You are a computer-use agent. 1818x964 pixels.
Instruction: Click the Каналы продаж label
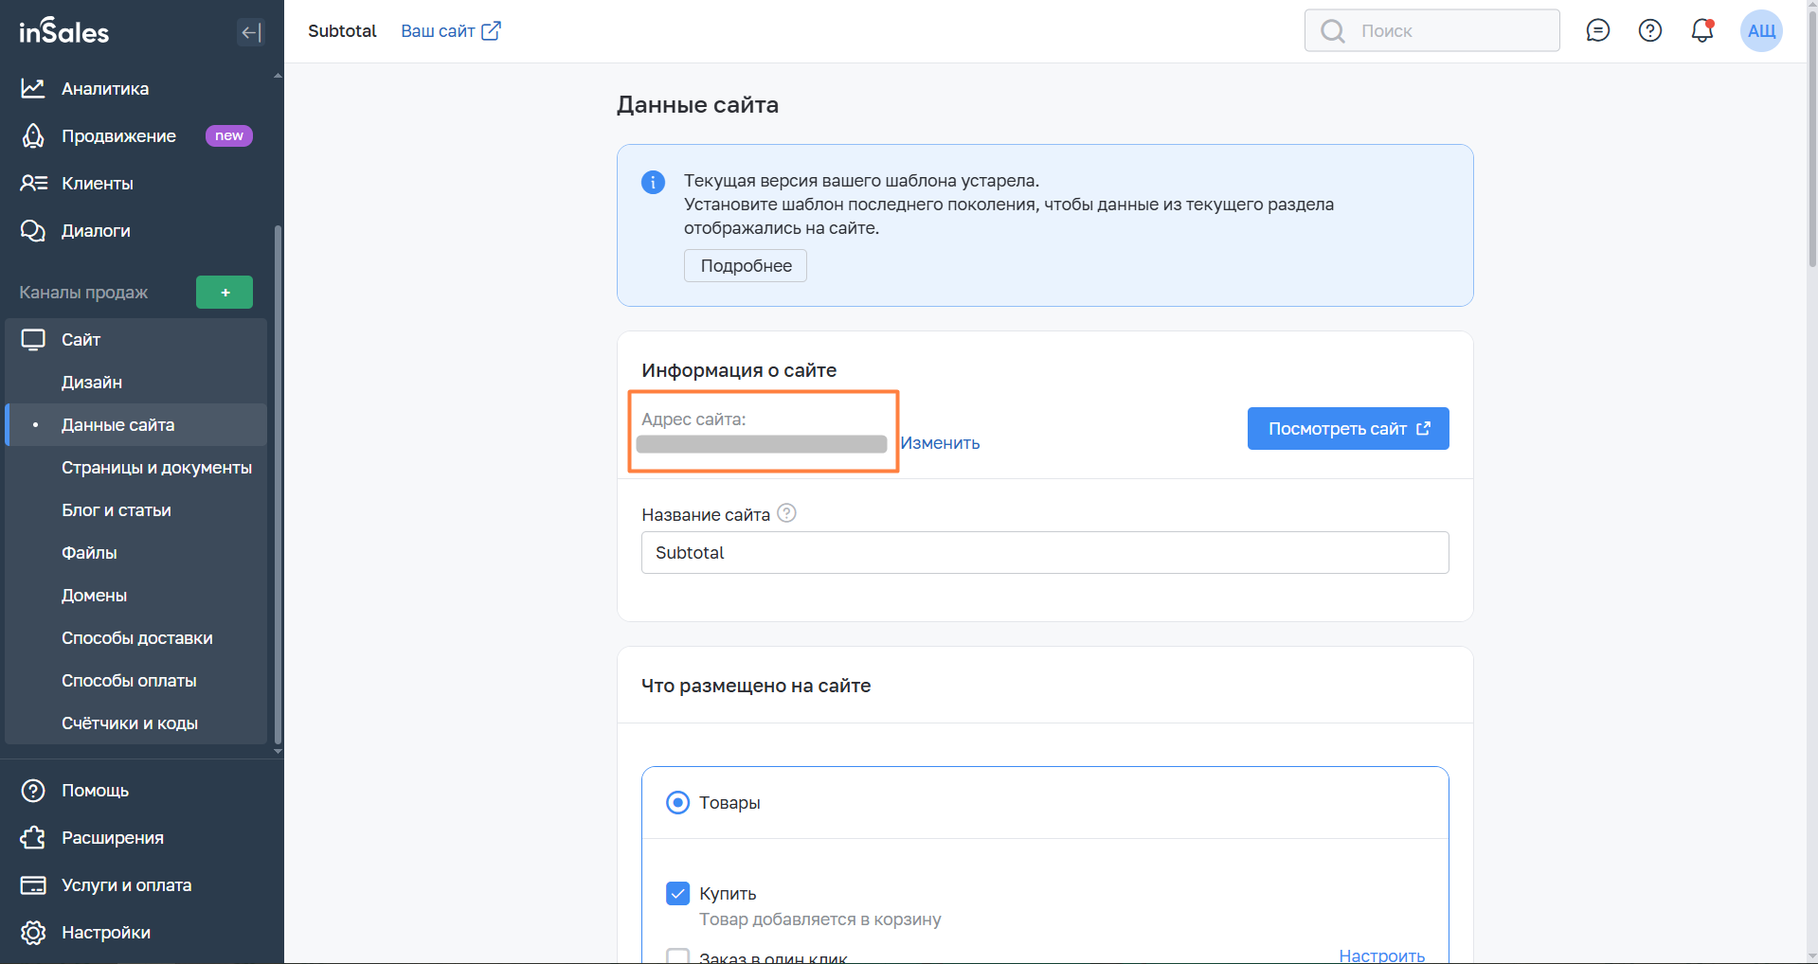[83, 293]
